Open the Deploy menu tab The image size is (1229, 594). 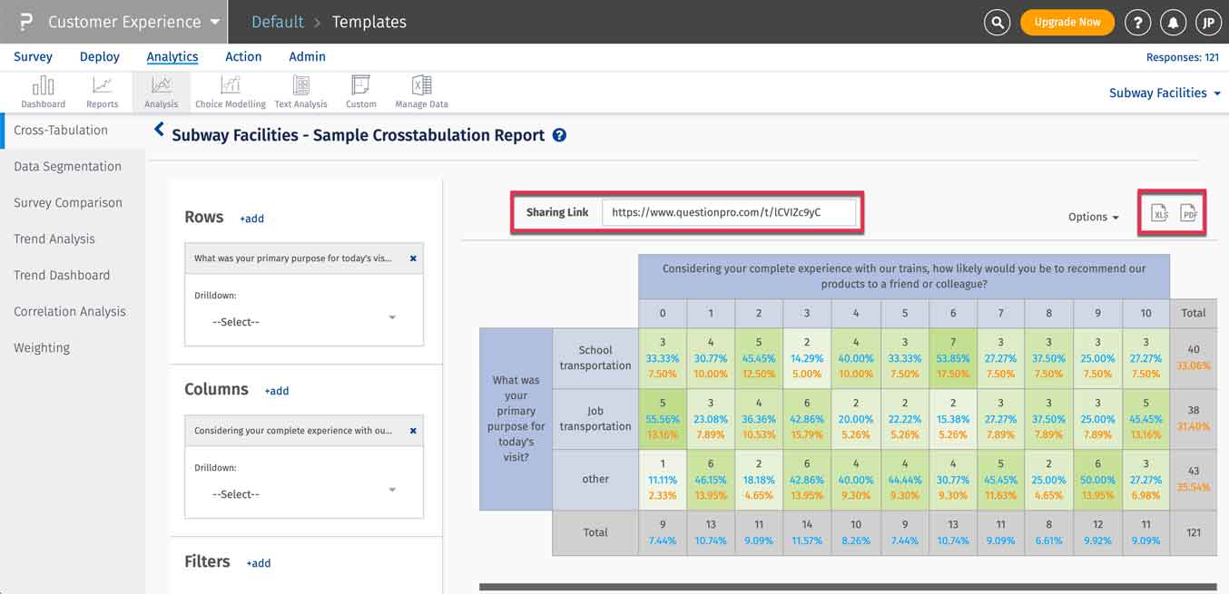coord(100,56)
